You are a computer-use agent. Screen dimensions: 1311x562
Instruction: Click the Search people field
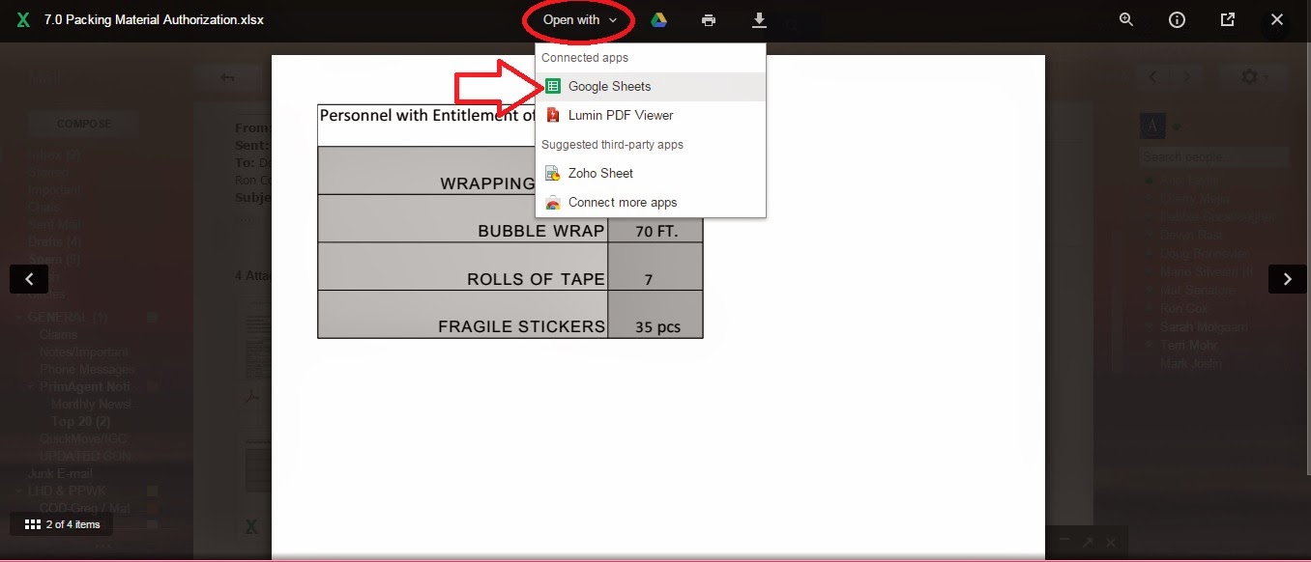tap(1214, 156)
